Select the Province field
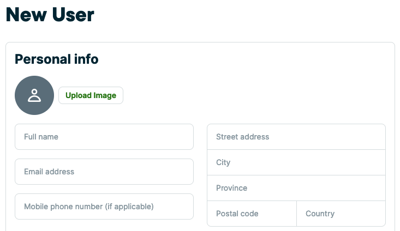 pyautogui.click(x=296, y=188)
